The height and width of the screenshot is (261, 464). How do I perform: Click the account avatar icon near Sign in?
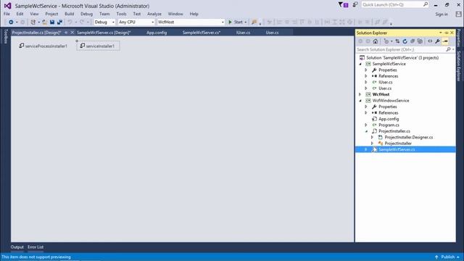[458, 14]
